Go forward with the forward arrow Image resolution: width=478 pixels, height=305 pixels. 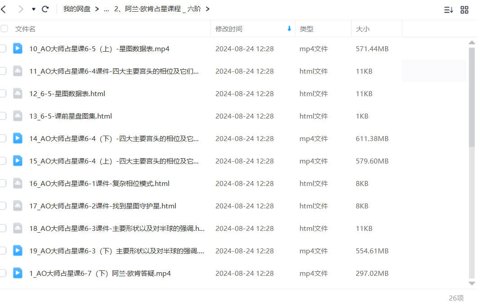pyautogui.click(x=21, y=9)
